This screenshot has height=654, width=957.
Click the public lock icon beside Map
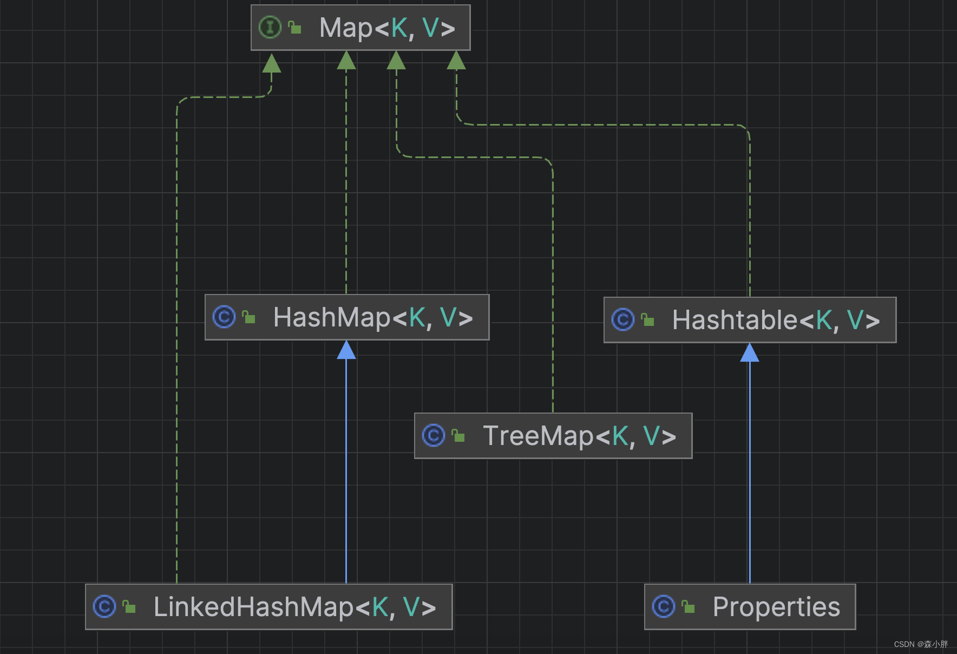(x=294, y=27)
